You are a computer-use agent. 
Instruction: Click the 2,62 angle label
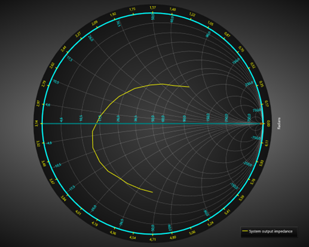point(52,65)
